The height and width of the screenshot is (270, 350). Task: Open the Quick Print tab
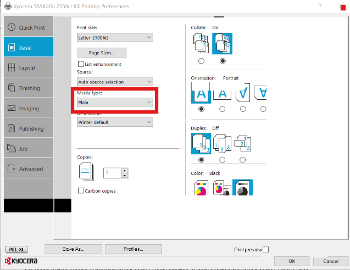tap(29, 26)
